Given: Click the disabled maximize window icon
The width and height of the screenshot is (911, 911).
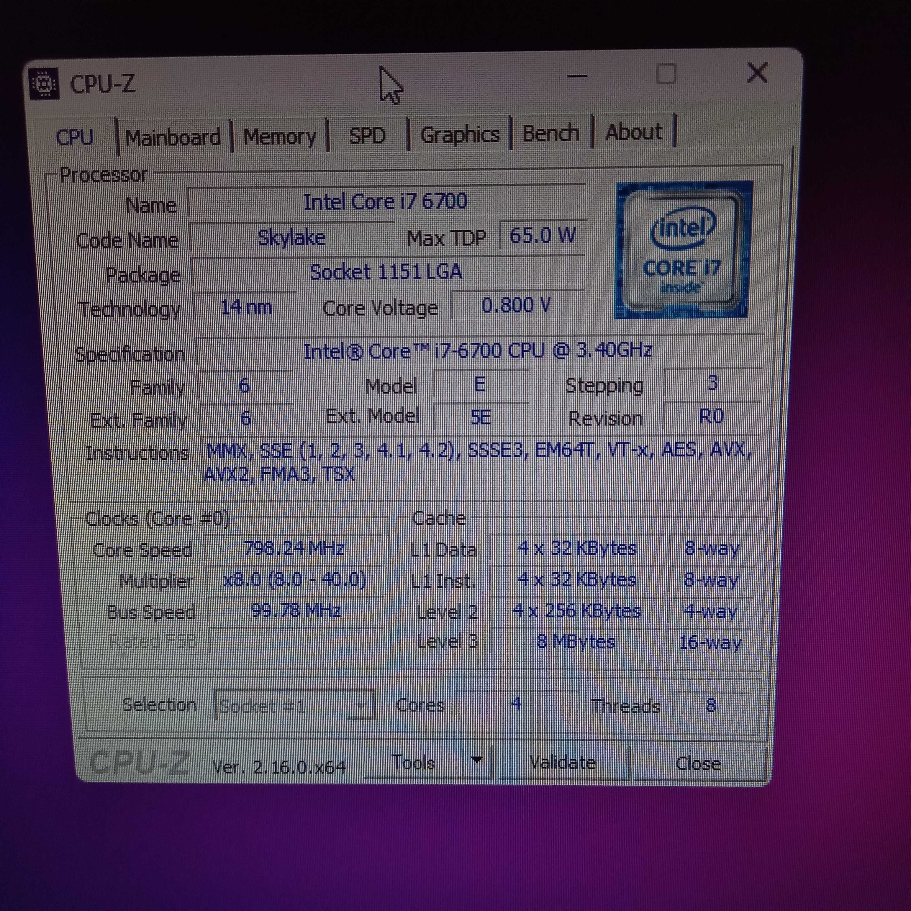Looking at the screenshot, I should tap(666, 75).
